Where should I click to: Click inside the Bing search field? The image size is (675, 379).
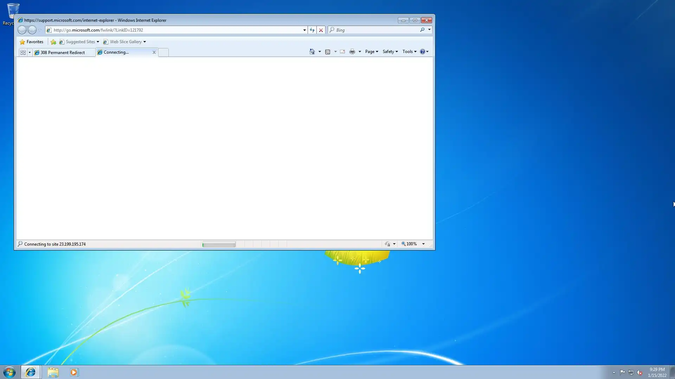[x=376, y=30]
